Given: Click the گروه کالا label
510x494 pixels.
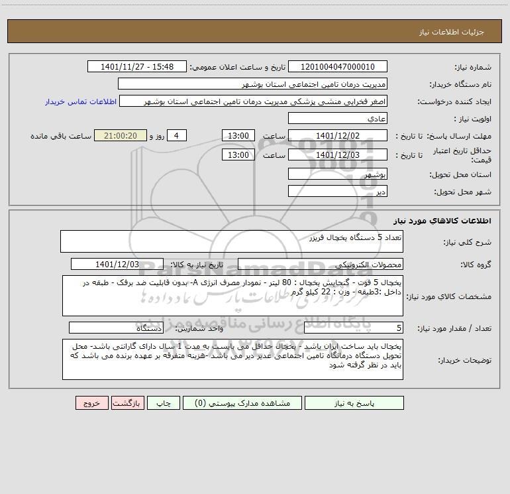Looking at the screenshot, I should (x=476, y=265).
